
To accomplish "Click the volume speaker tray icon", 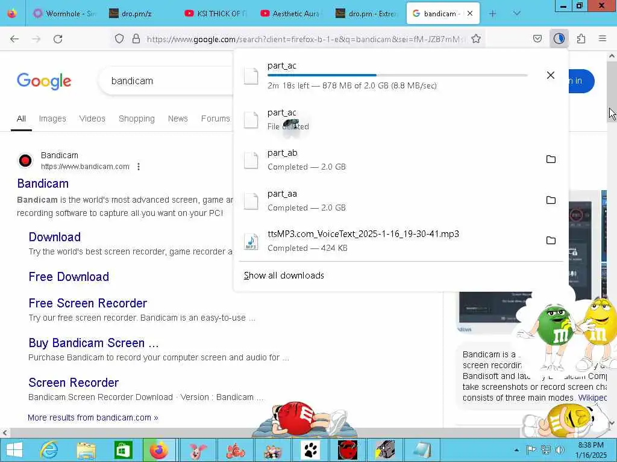I will tap(560, 450).
